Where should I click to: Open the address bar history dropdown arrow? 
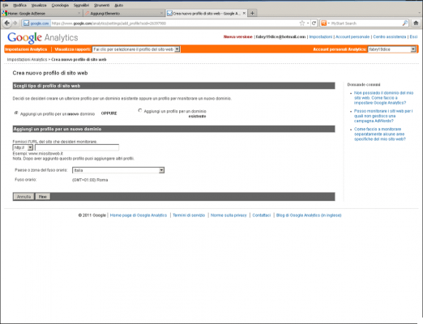click(x=308, y=23)
